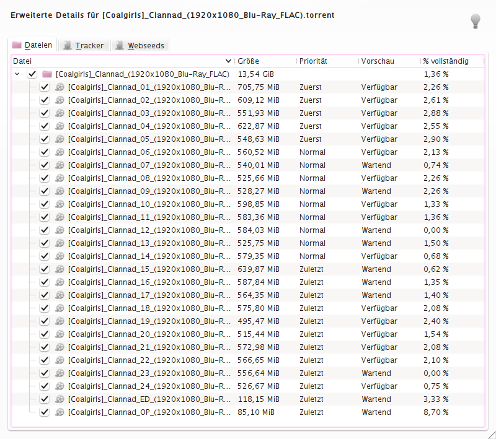
Task: Click the 13,54 GiB total size value
Action: [255, 74]
